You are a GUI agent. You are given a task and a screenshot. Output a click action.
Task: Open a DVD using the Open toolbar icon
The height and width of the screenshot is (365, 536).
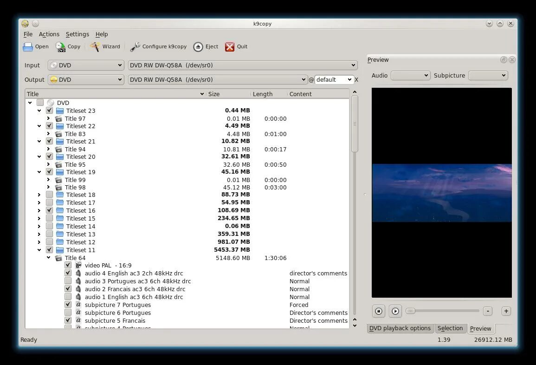28,46
